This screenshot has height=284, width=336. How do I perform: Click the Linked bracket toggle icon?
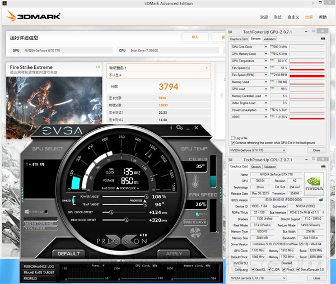pos(73,201)
